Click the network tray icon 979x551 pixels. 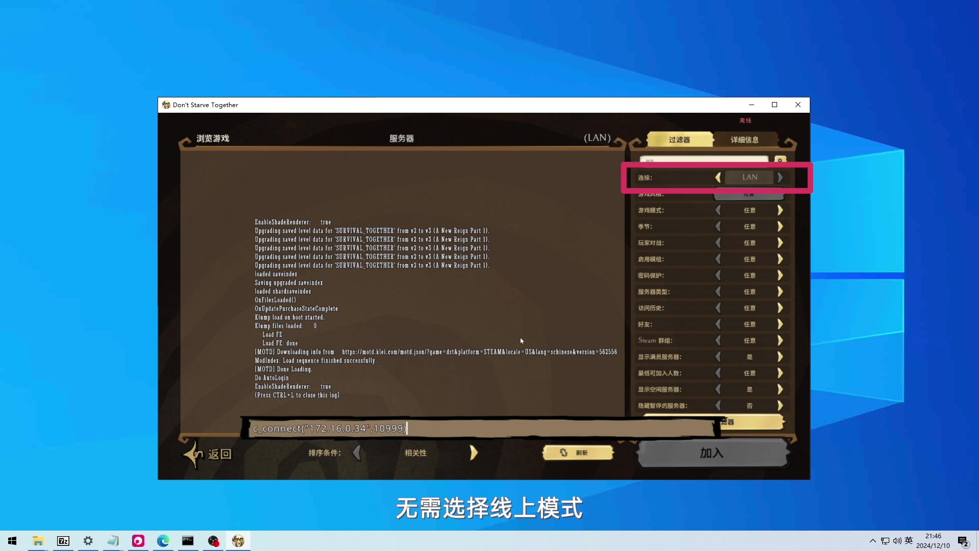click(885, 541)
